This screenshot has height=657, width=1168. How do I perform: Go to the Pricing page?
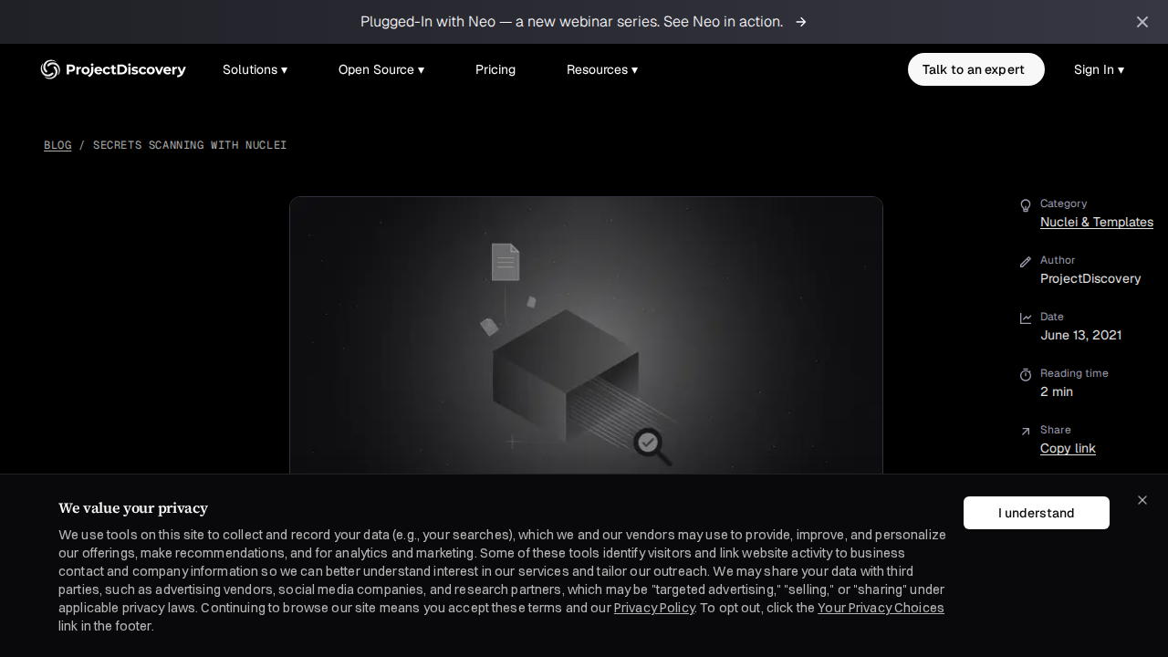pyautogui.click(x=495, y=69)
